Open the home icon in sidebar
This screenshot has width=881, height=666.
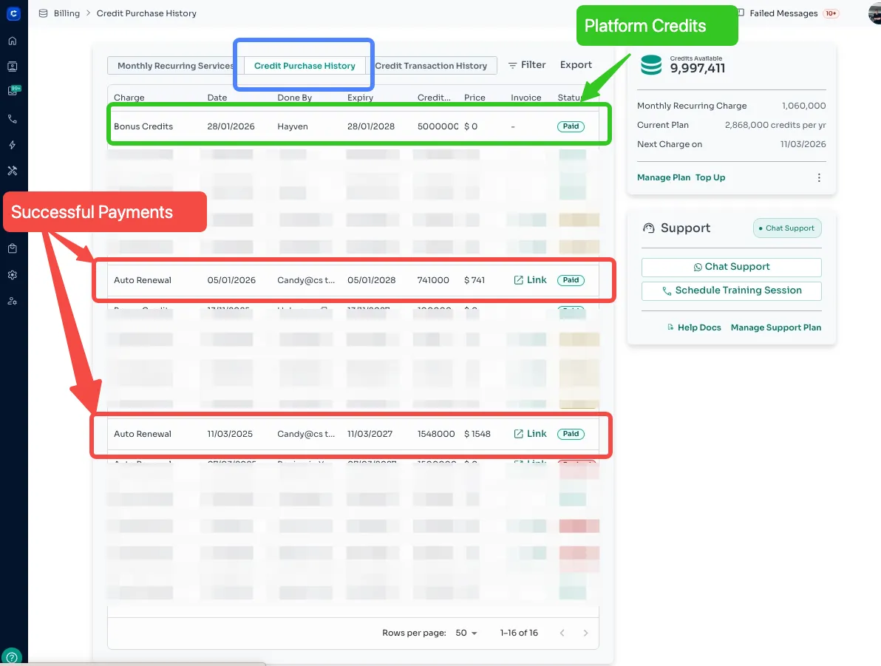pyautogui.click(x=13, y=41)
